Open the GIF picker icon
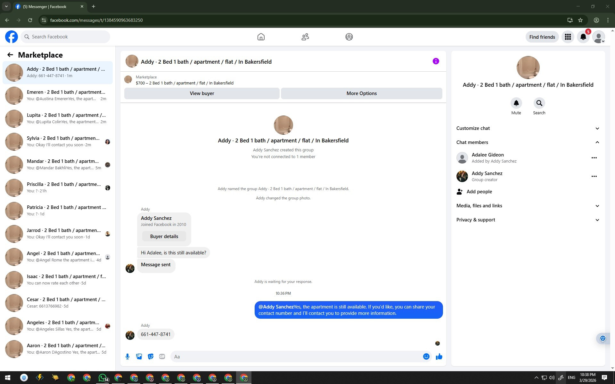Screen dimensions: 615x384 (162, 356)
